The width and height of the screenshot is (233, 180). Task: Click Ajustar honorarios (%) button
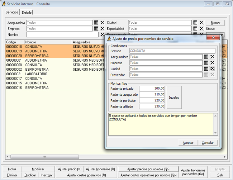(100, 169)
